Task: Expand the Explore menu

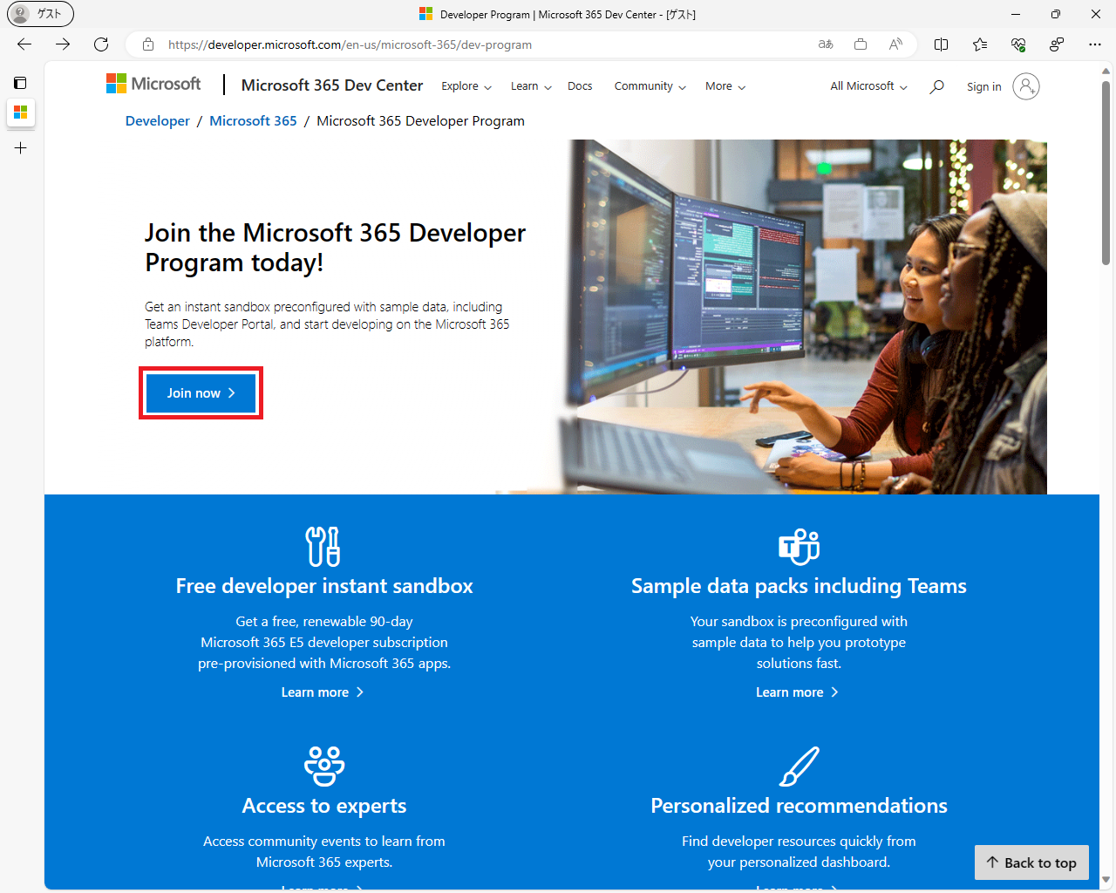Action: pos(466,86)
